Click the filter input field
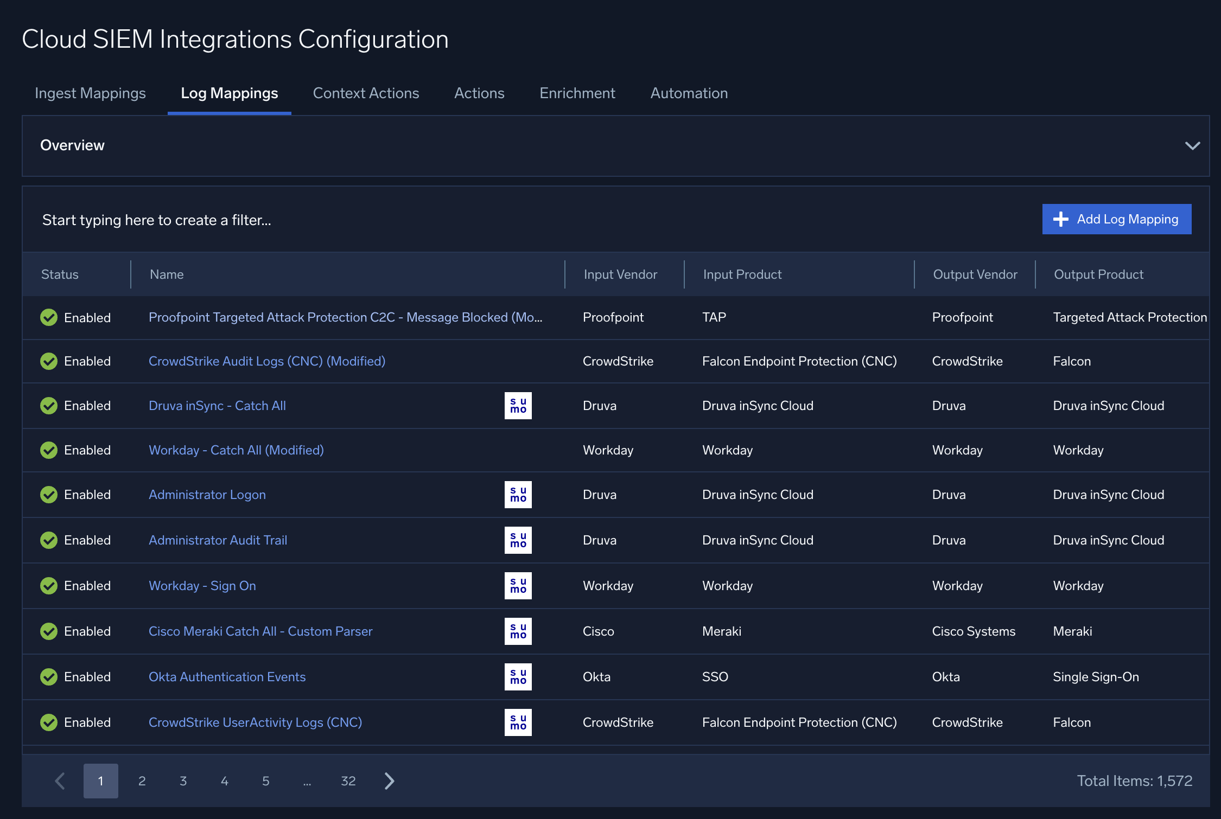 tap(156, 219)
